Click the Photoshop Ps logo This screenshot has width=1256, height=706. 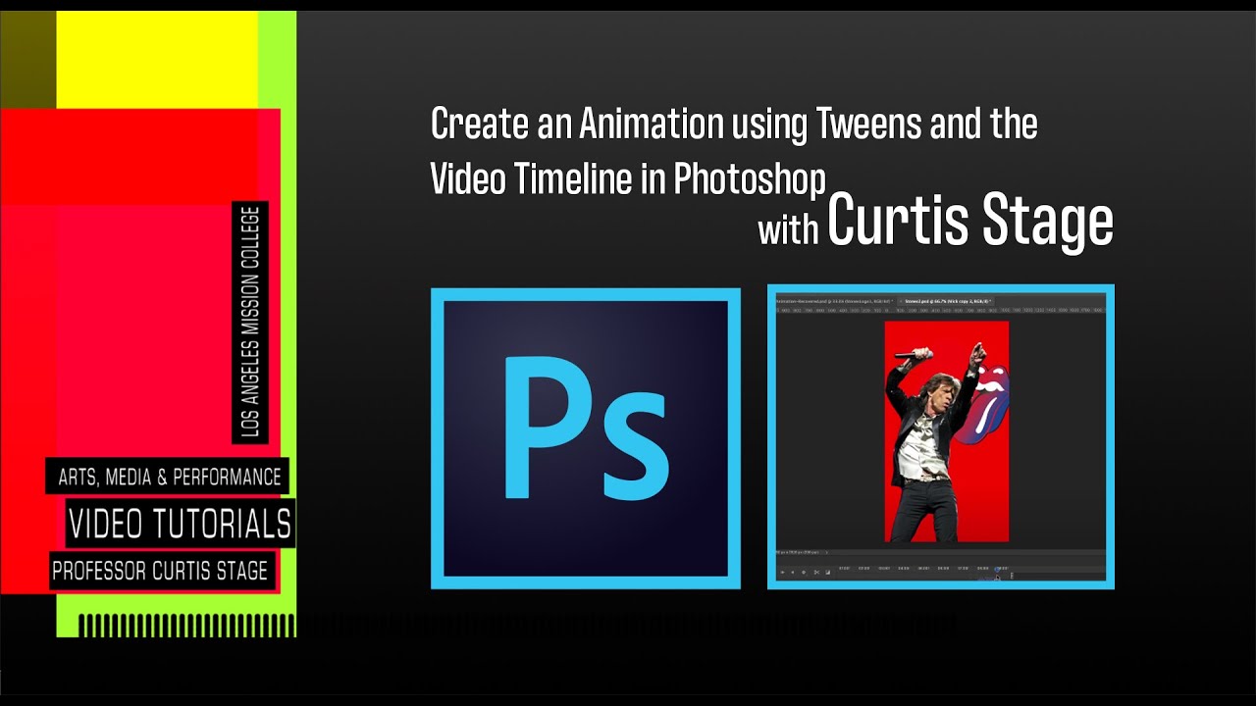pyautogui.click(x=586, y=438)
